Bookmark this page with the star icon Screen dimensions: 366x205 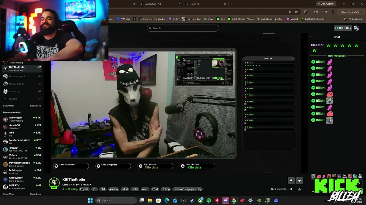(296, 12)
